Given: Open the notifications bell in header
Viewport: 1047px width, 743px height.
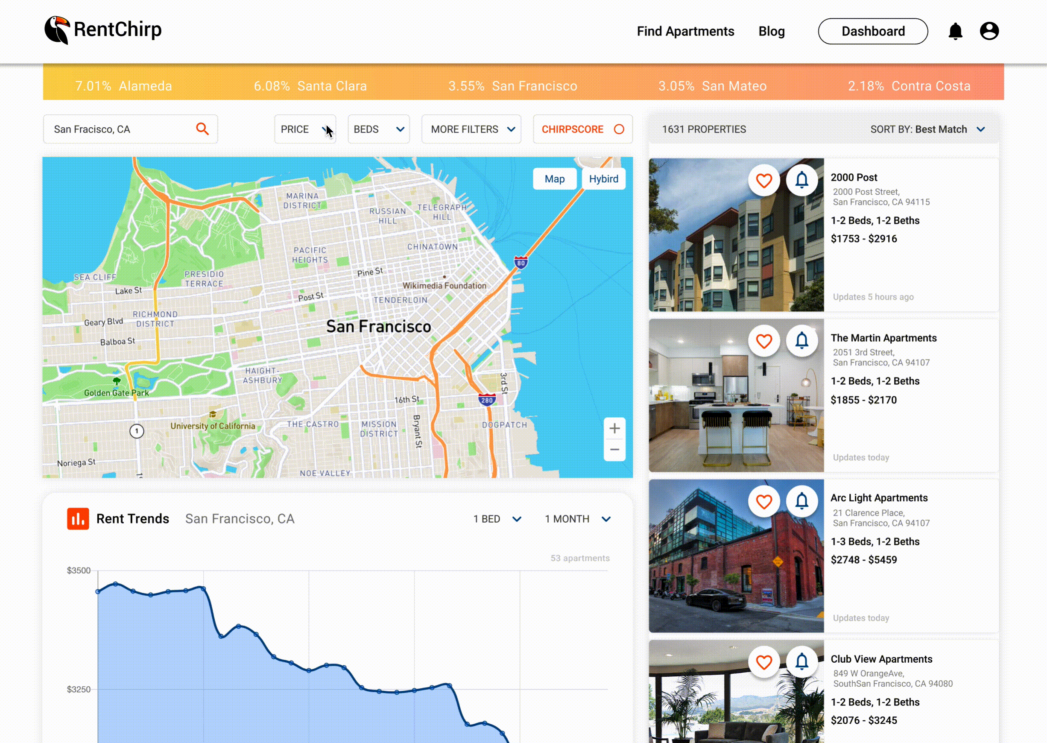Looking at the screenshot, I should (x=955, y=31).
